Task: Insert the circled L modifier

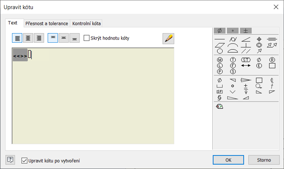Action: point(220,66)
